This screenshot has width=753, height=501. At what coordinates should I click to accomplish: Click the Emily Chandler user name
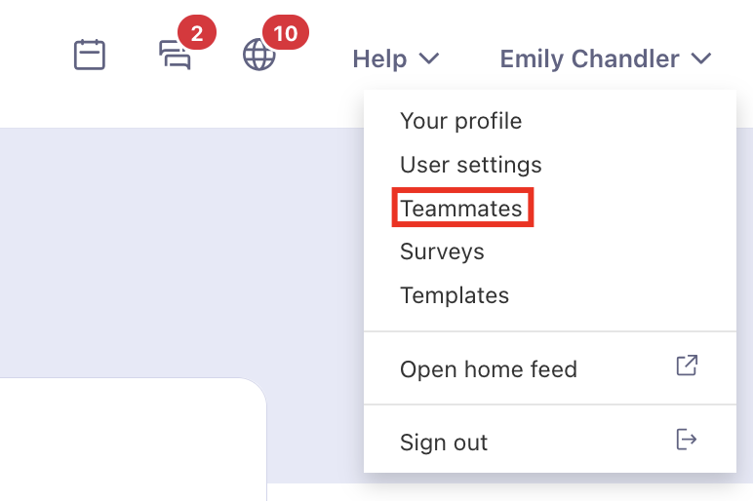589,58
